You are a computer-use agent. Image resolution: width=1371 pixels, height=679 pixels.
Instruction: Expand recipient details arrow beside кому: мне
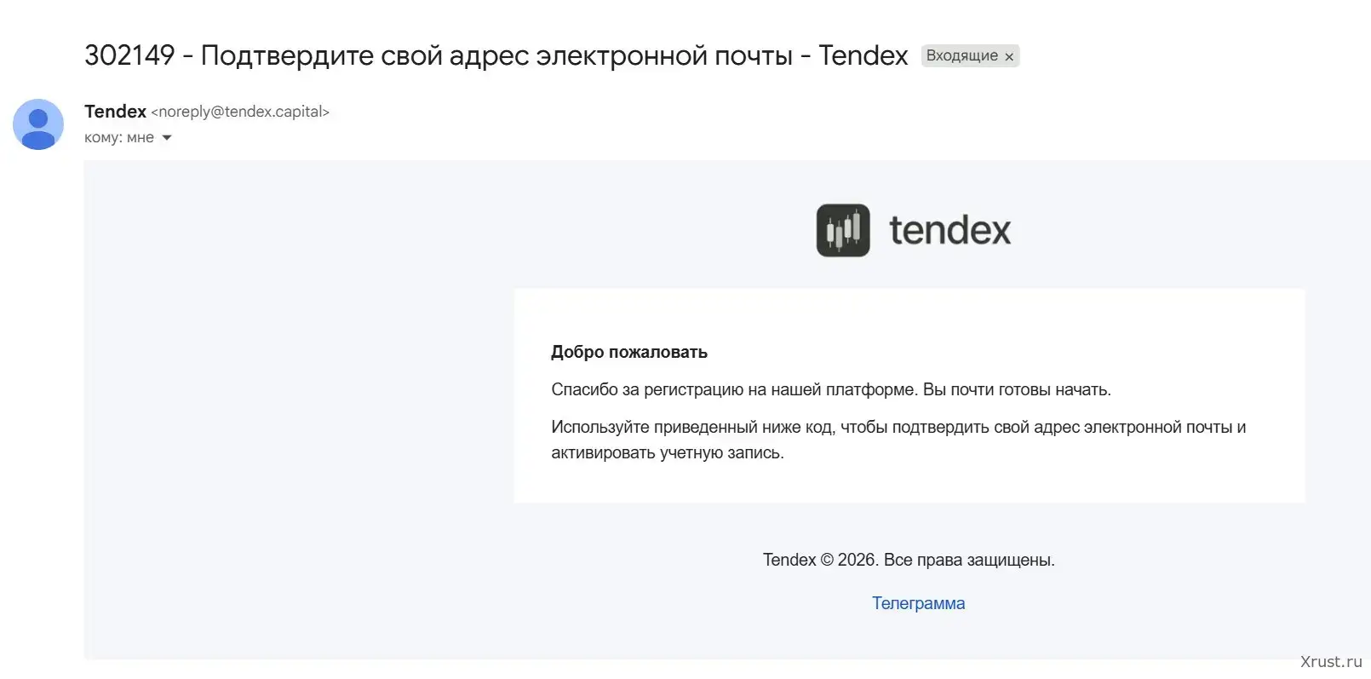(167, 138)
